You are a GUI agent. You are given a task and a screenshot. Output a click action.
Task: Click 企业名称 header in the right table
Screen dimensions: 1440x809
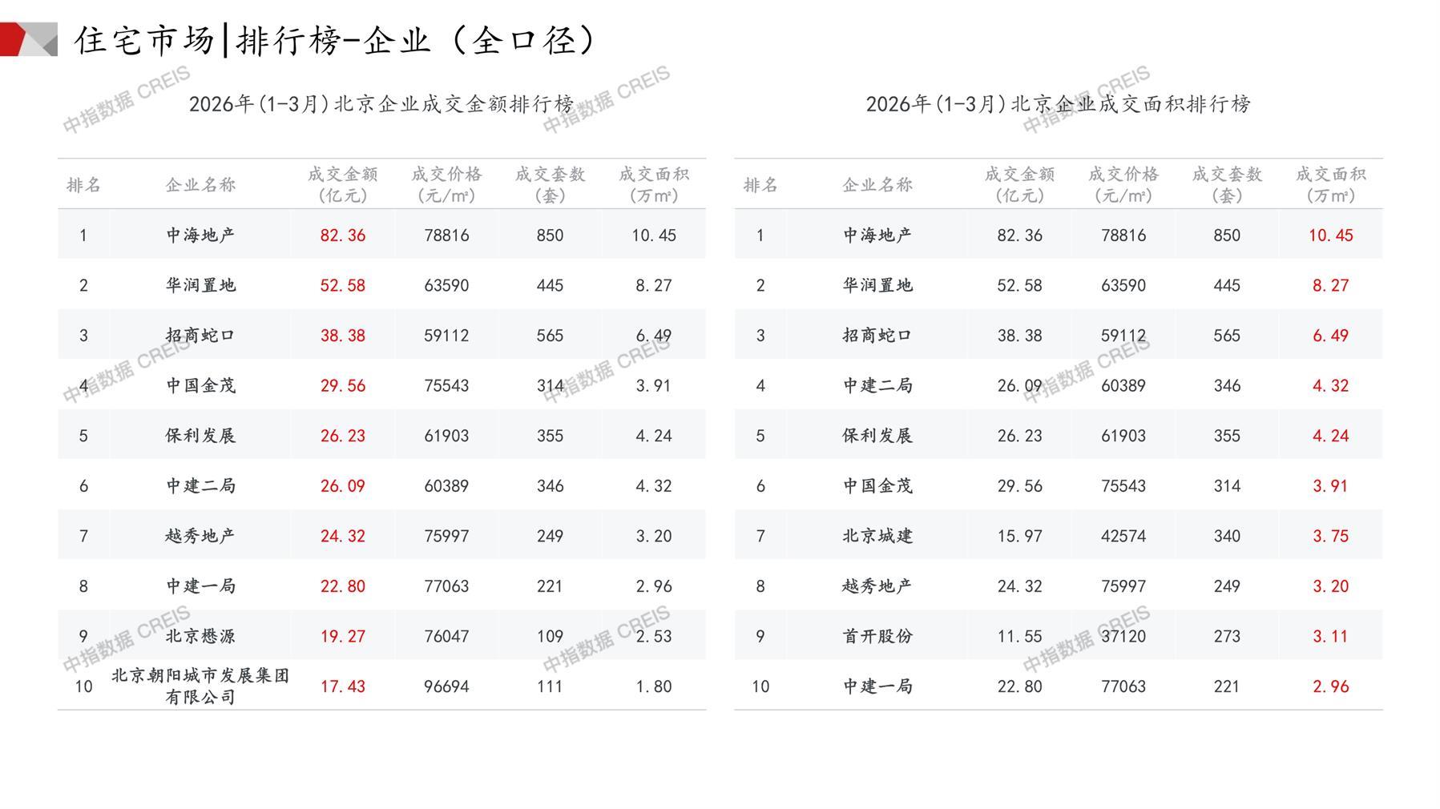[877, 185]
